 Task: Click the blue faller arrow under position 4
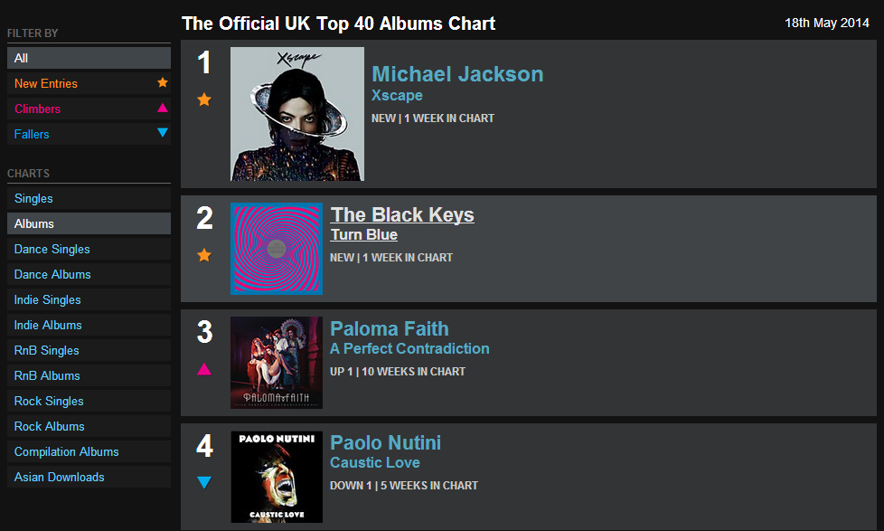(x=204, y=483)
